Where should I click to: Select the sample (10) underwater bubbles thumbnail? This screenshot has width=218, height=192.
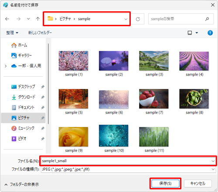click(x=114, y=136)
